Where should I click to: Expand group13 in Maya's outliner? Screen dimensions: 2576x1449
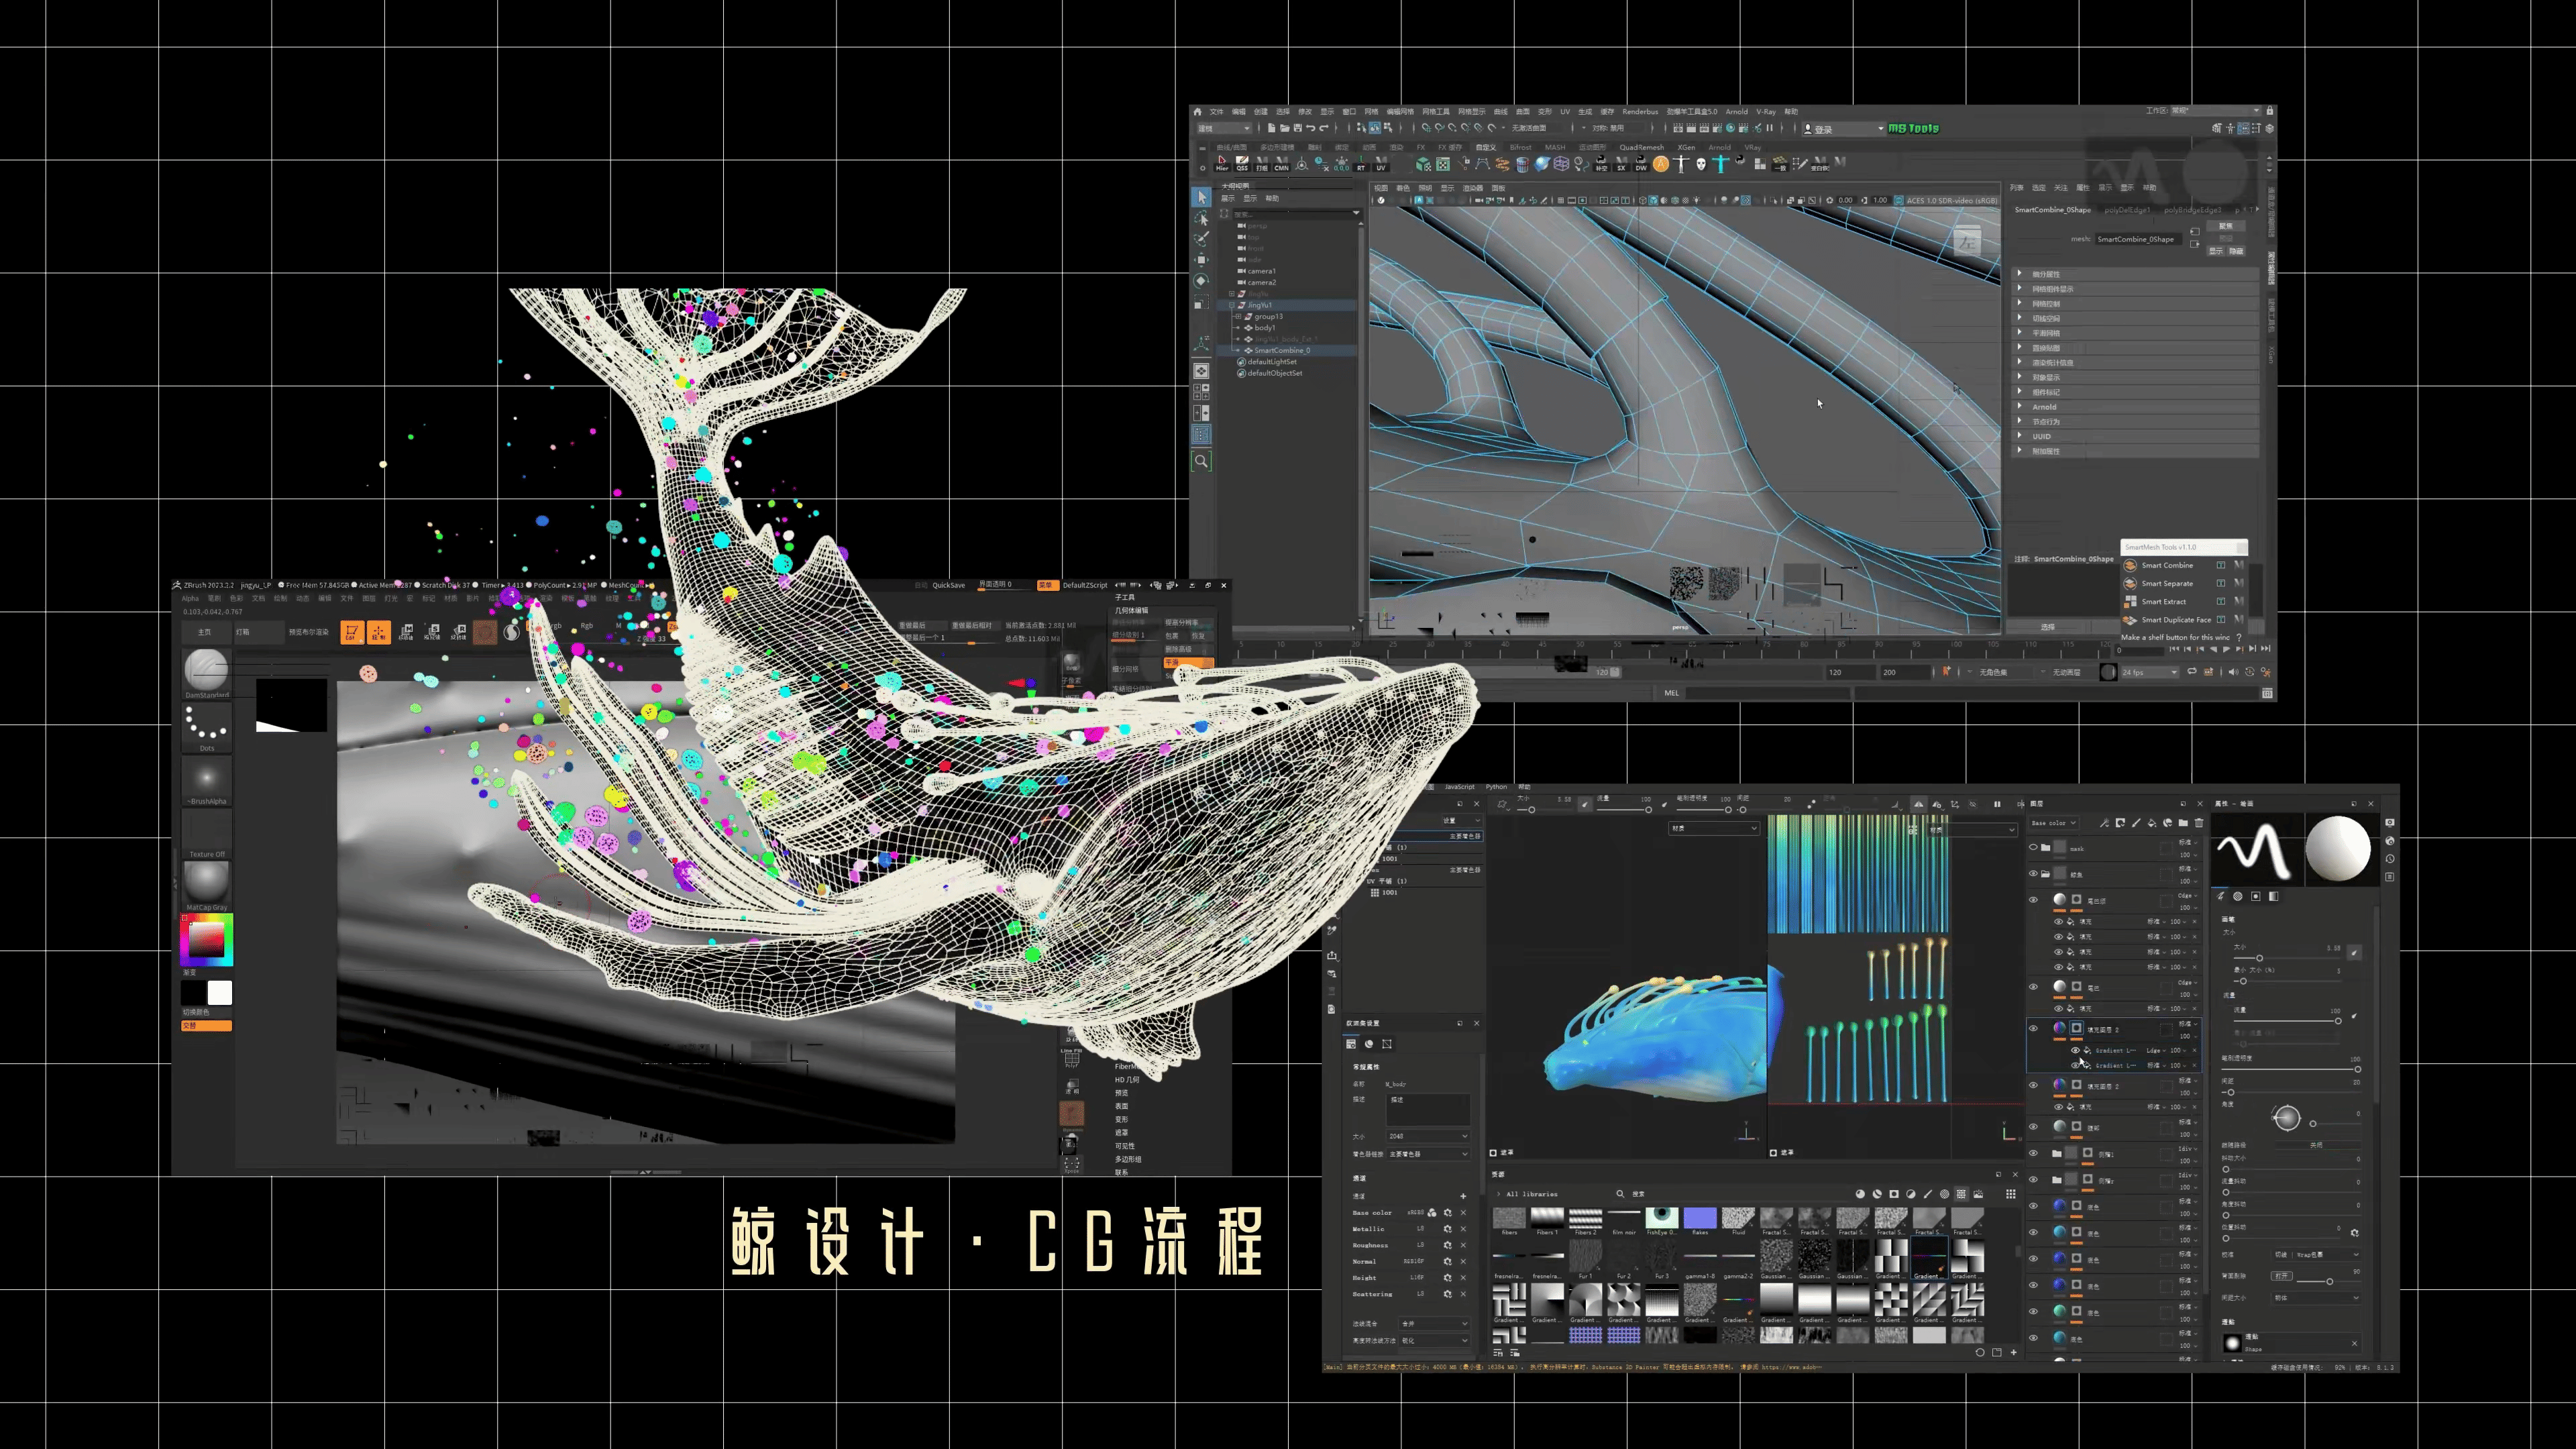[1238, 316]
